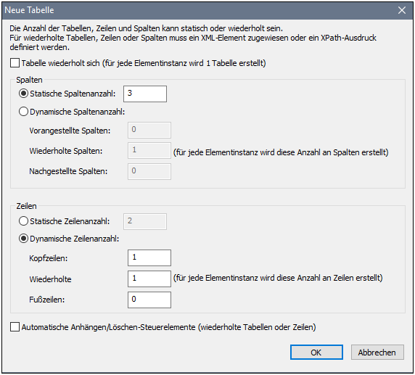Click the 'Fußzeilen' input field
The width and height of the screenshot is (415, 375).
(149, 300)
